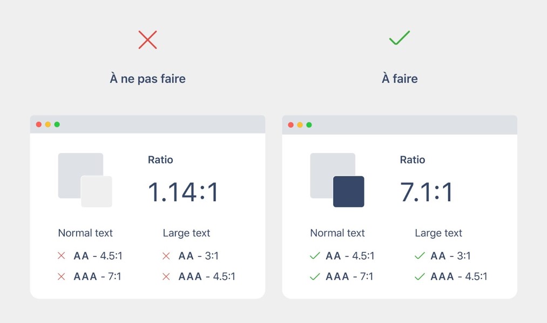
Task: Select the dark navy foreground color swatch
Action: tap(349, 191)
